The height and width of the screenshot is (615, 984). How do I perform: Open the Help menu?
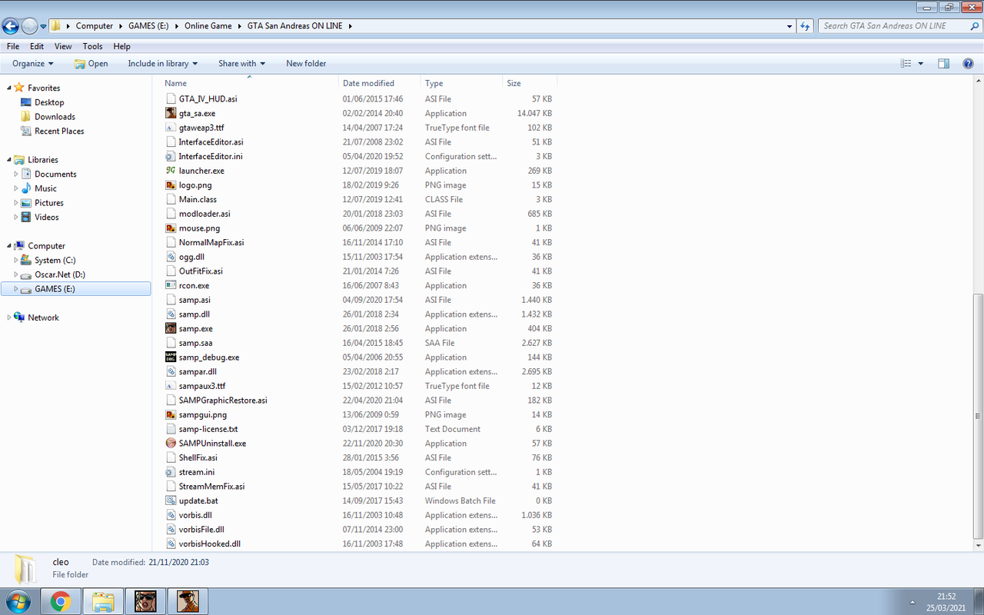click(121, 46)
